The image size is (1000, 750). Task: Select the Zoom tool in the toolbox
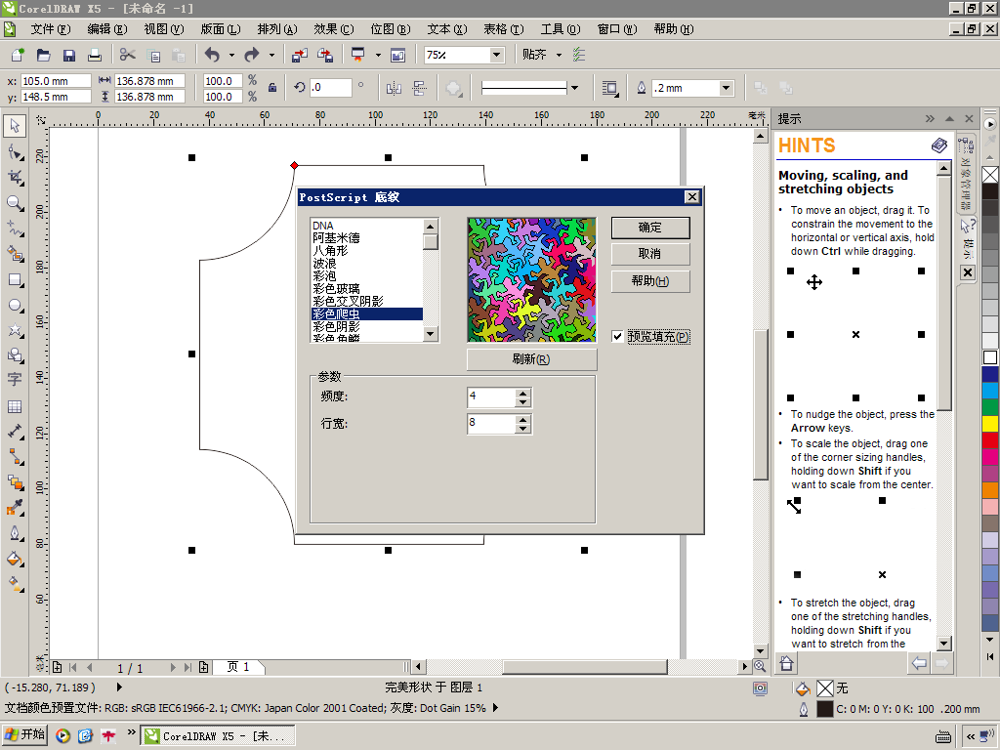point(16,203)
